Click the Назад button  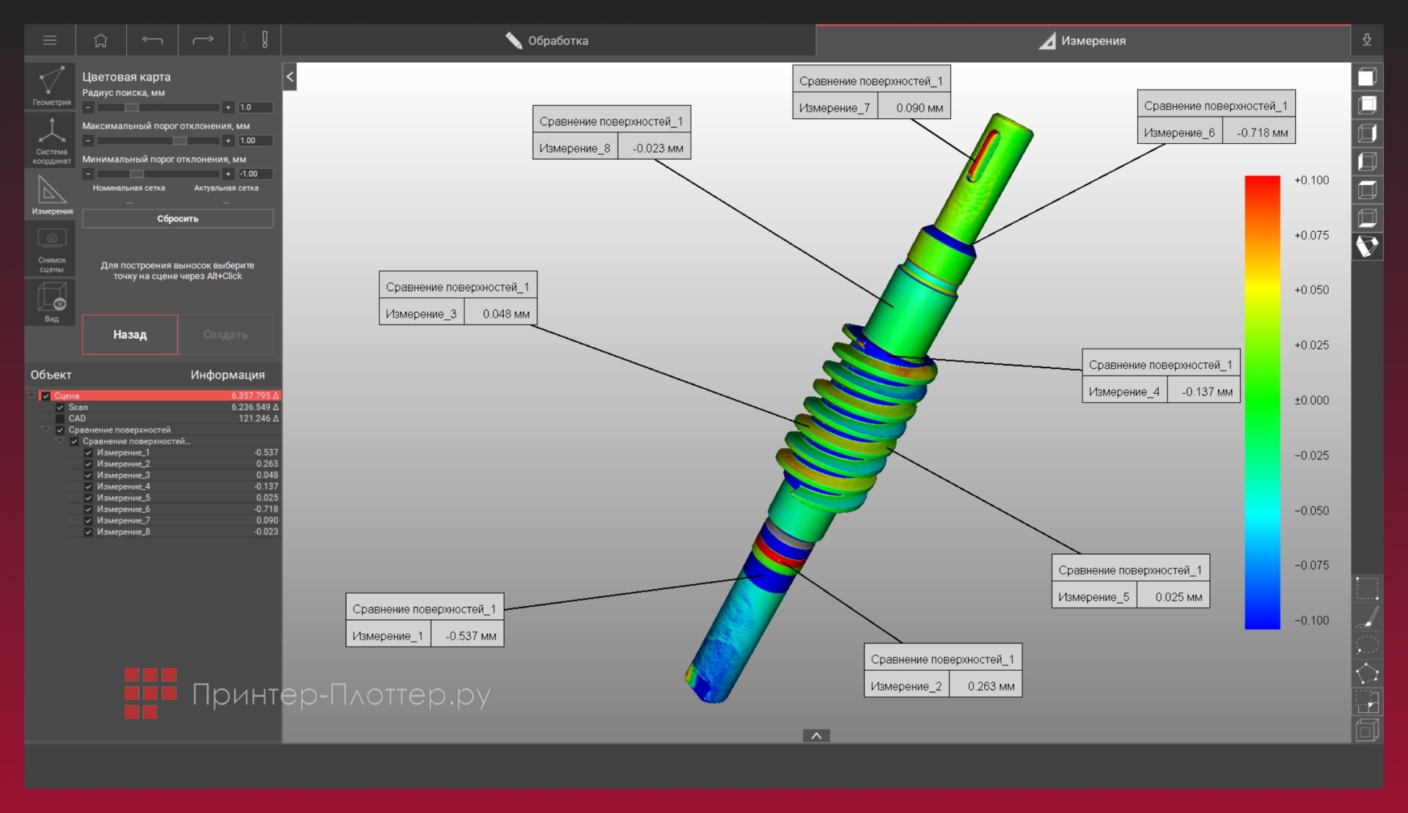[x=130, y=335]
